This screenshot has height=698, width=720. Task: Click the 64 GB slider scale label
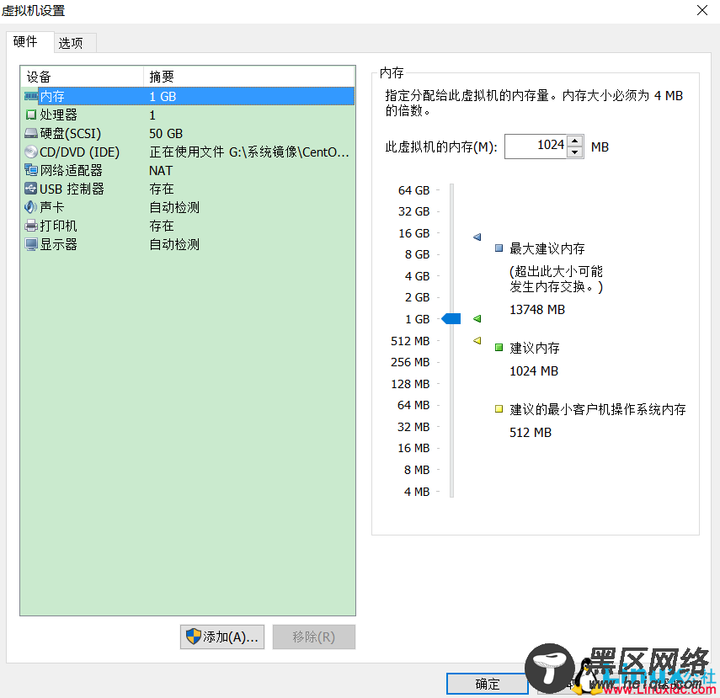[x=413, y=190]
